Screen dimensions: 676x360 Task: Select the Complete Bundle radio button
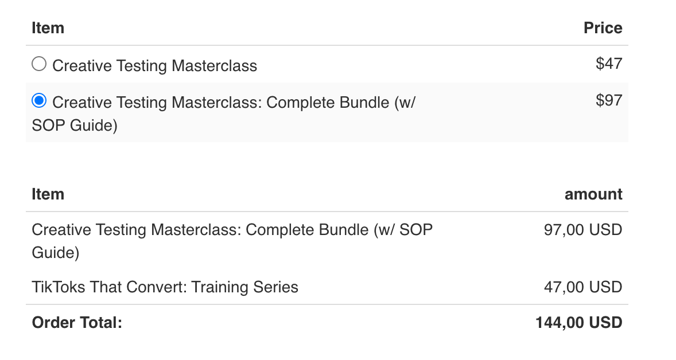(x=39, y=101)
